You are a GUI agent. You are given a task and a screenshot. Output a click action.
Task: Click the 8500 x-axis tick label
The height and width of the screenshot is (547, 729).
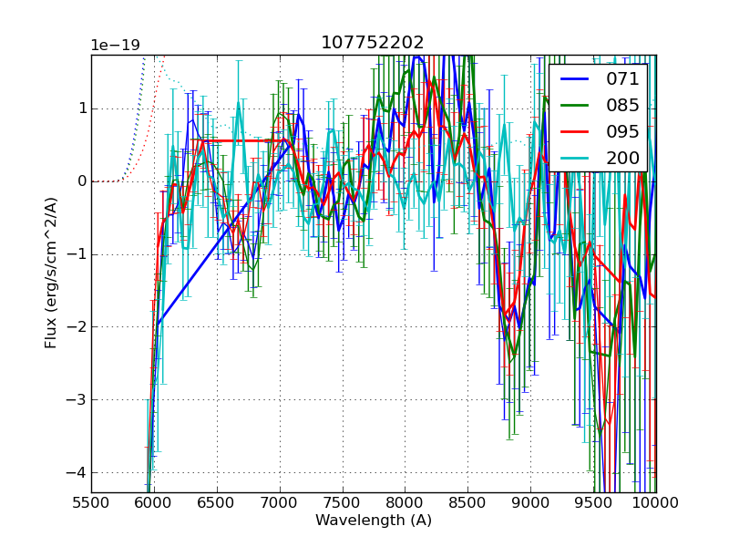(467, 502)
